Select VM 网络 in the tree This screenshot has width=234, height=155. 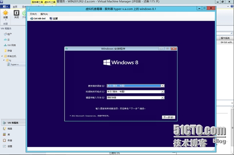coord(10,45)
